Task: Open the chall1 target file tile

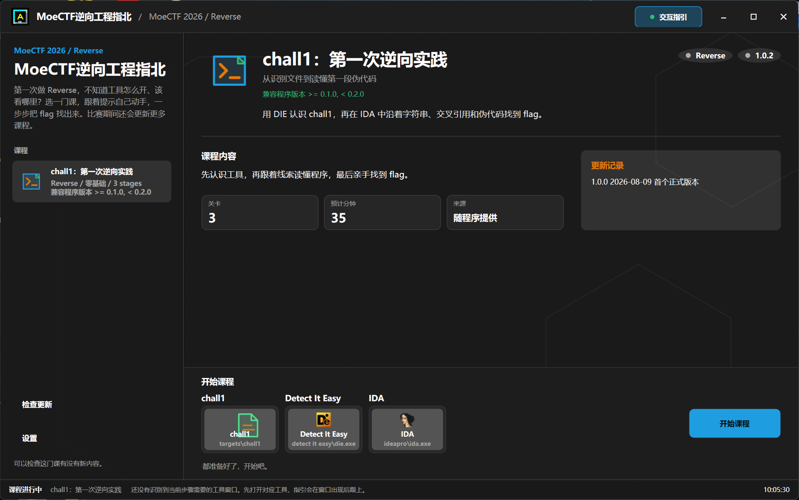Action: coord(240,429)
